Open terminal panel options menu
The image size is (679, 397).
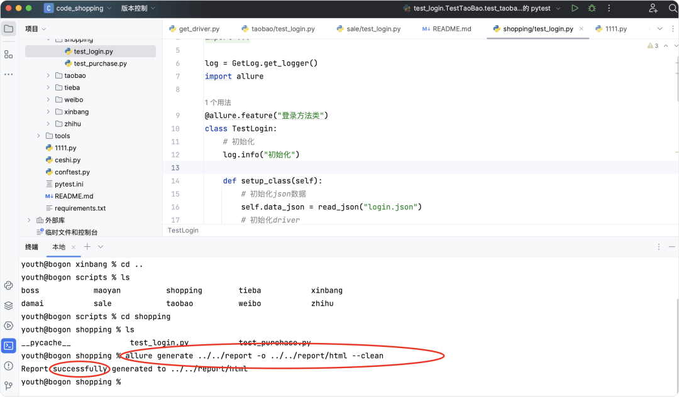659,246
